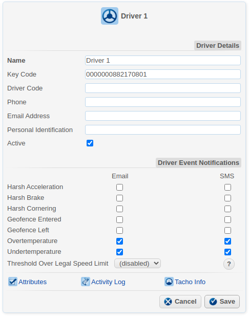Open the speed limit help question mark
The image size is (249, 316).
[229, 264]
